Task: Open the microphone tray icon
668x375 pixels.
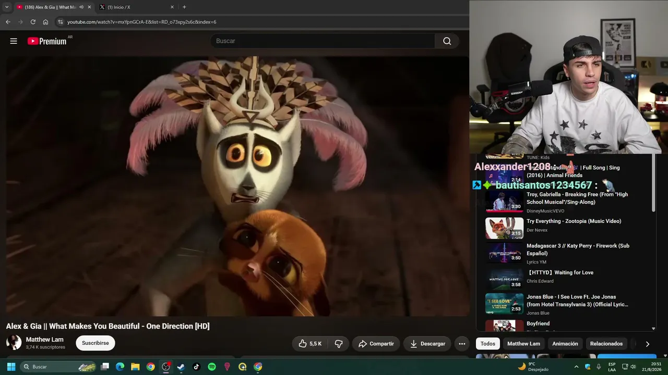Action: 599,367
